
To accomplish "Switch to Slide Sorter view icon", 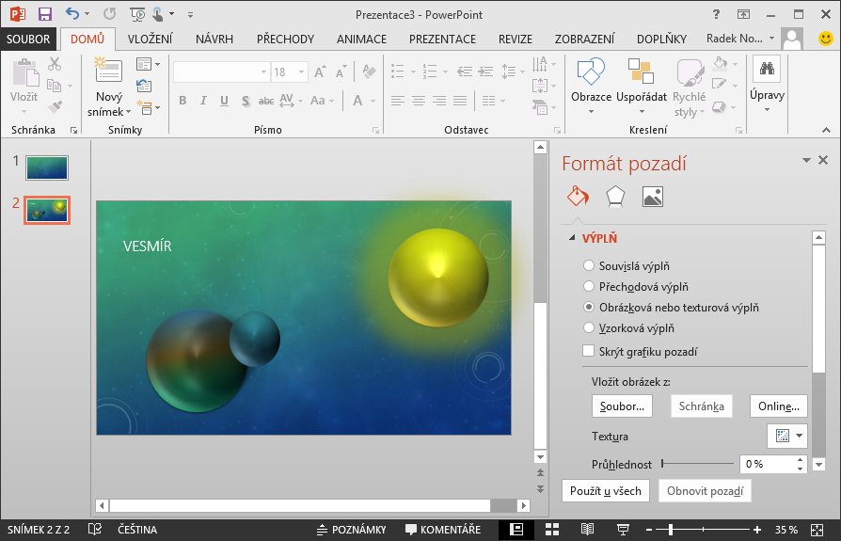I will (x=552, y=530).
